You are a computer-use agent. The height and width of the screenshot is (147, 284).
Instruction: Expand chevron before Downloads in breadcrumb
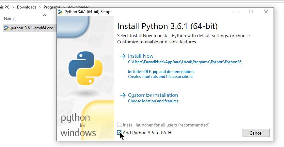[x=13, y=7]
